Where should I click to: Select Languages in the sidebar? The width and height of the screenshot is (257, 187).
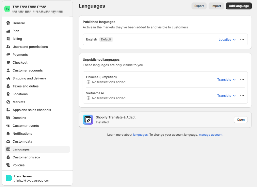click(x=37, y=149)
